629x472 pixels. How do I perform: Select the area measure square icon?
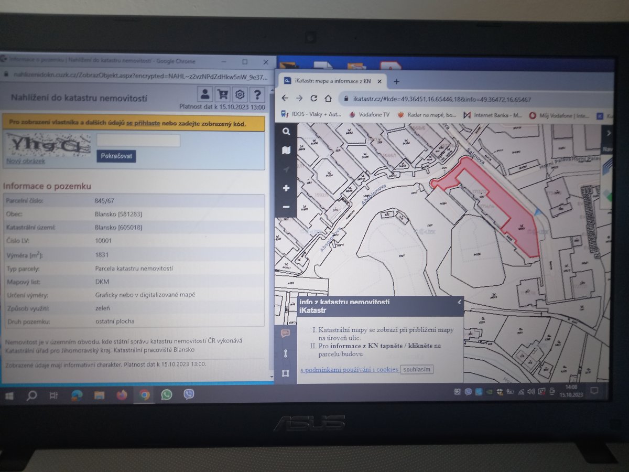tap(285, 373)
